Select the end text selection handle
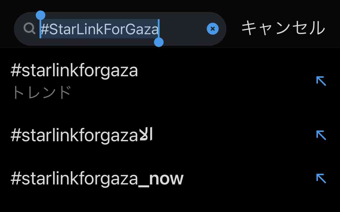340x212 pixels. pyautogui.click(x=159, y=42)
